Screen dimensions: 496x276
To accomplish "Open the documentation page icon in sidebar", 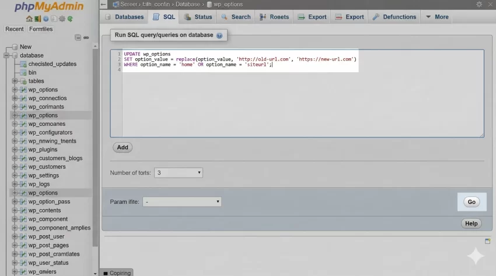I will [54, 19].
